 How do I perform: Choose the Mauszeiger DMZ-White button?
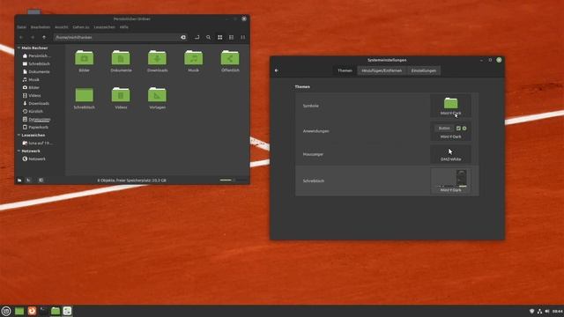pyautogui.click(x=450, y=154)
